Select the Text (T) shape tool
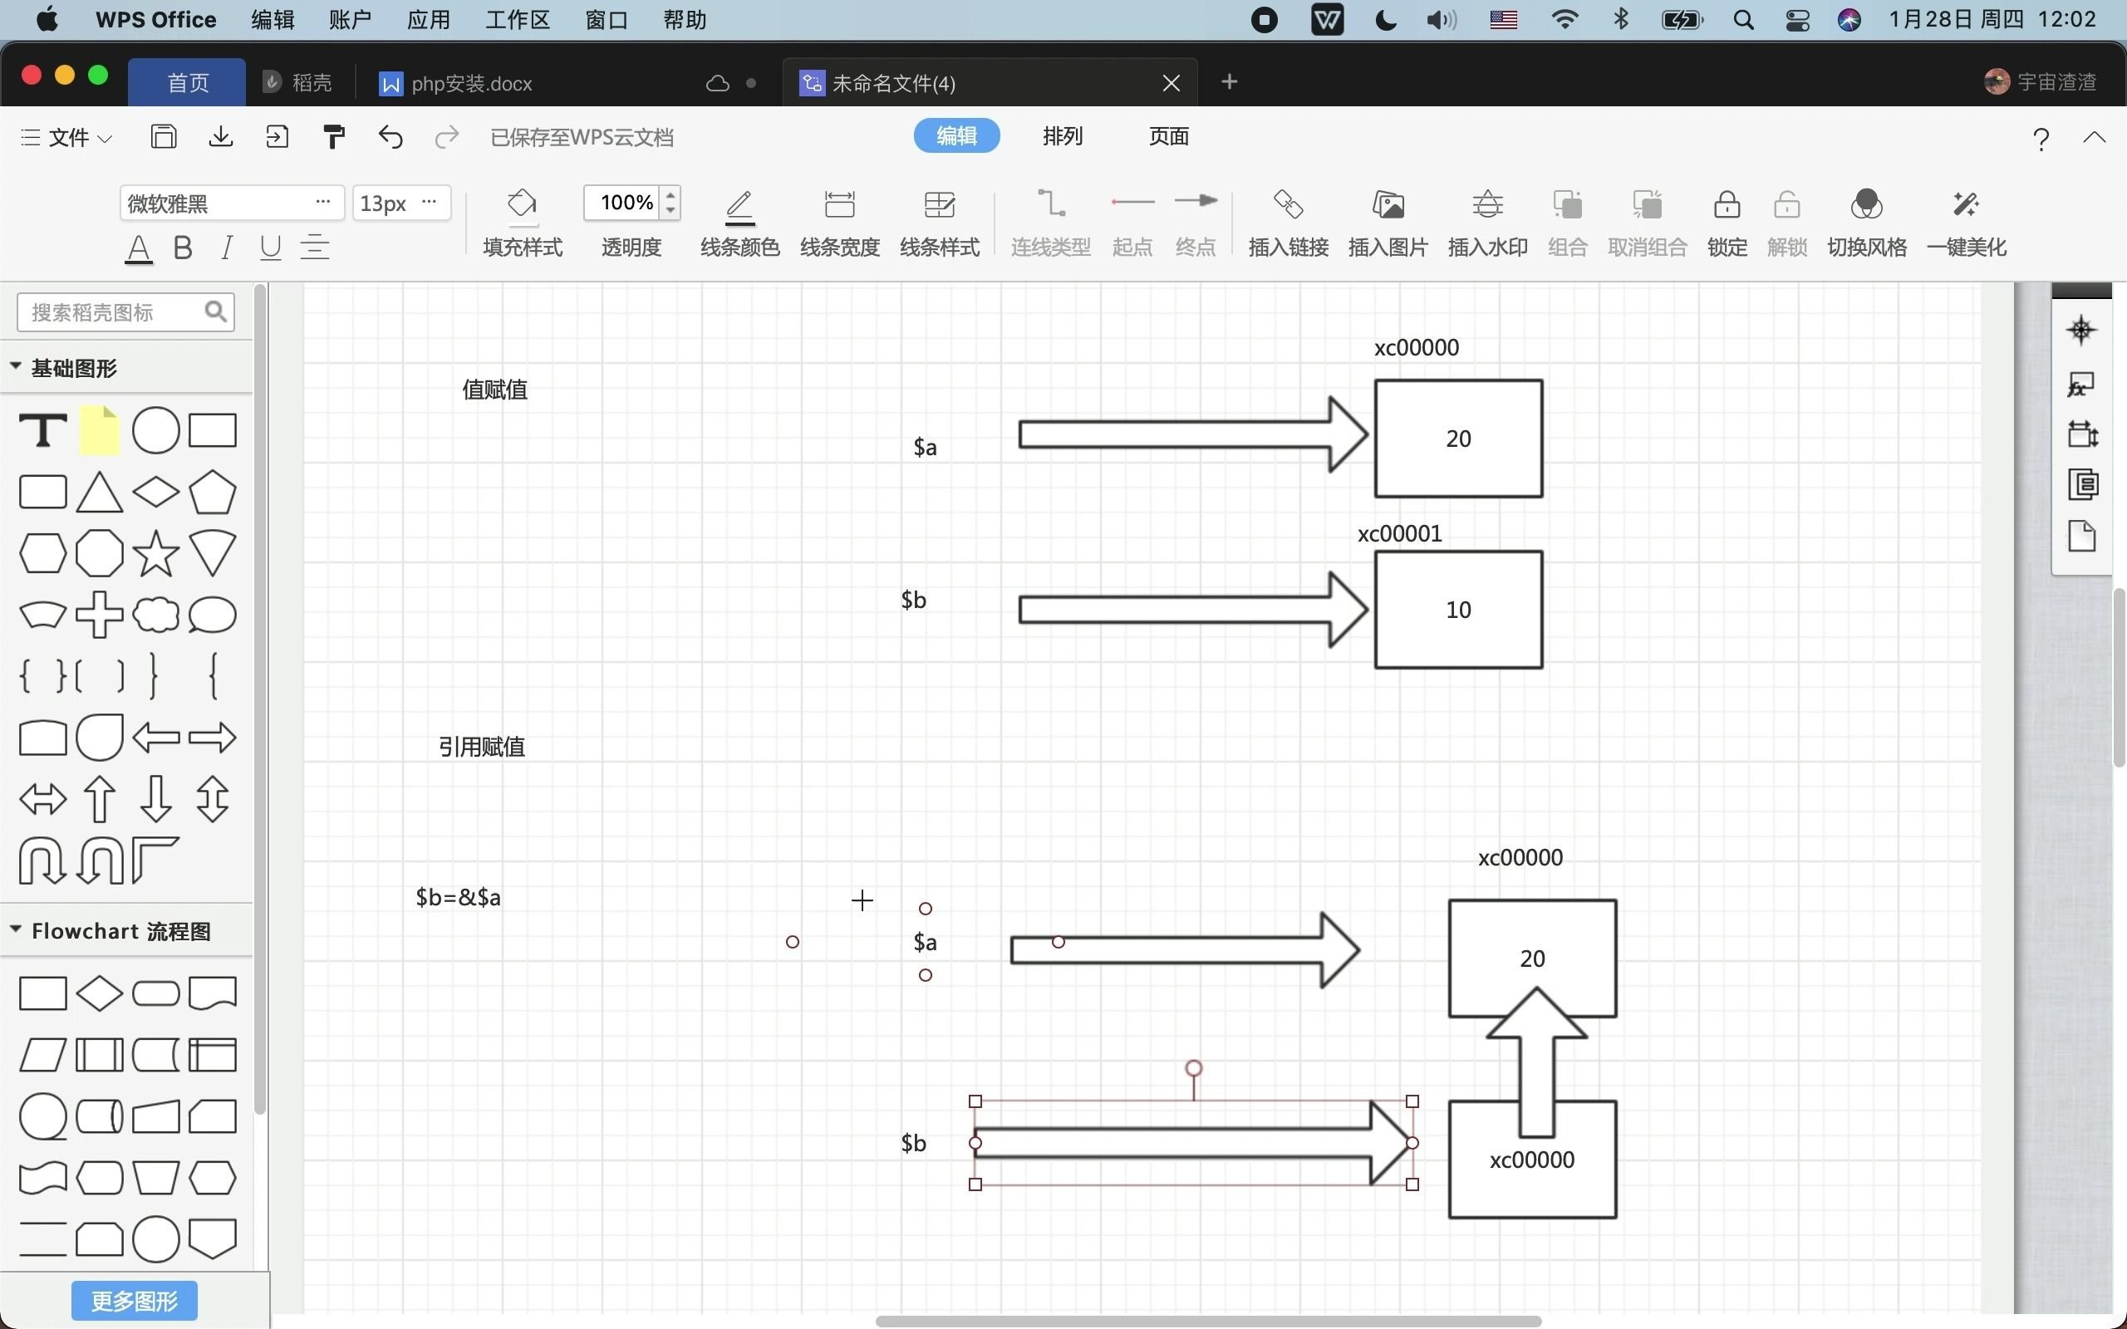The image size is (2127, 1329). pyautogui.click(x=42, y=431)
